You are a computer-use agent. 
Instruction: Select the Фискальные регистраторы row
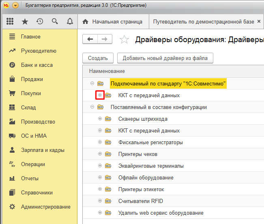174,142
